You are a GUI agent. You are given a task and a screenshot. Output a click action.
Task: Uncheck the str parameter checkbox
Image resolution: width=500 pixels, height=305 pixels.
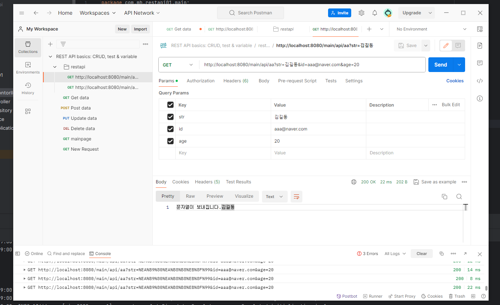170,117
